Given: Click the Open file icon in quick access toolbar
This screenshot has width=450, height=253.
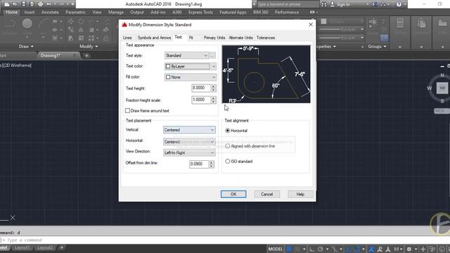Looking at the screenshot, I should coord(15,4).
